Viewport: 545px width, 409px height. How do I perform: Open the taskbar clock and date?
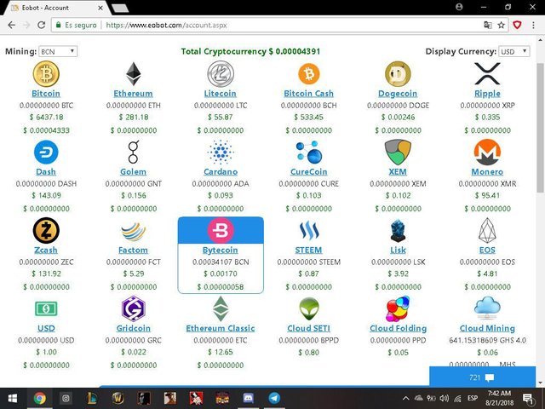pos(500,398)
